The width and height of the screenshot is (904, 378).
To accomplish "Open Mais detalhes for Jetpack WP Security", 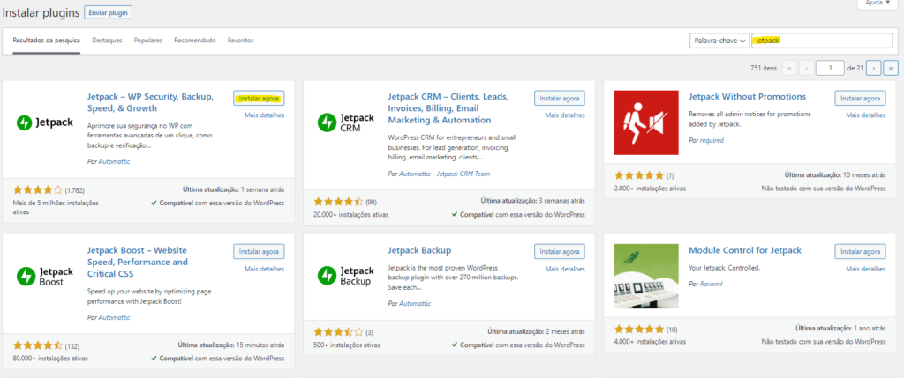I will (264, 115).
